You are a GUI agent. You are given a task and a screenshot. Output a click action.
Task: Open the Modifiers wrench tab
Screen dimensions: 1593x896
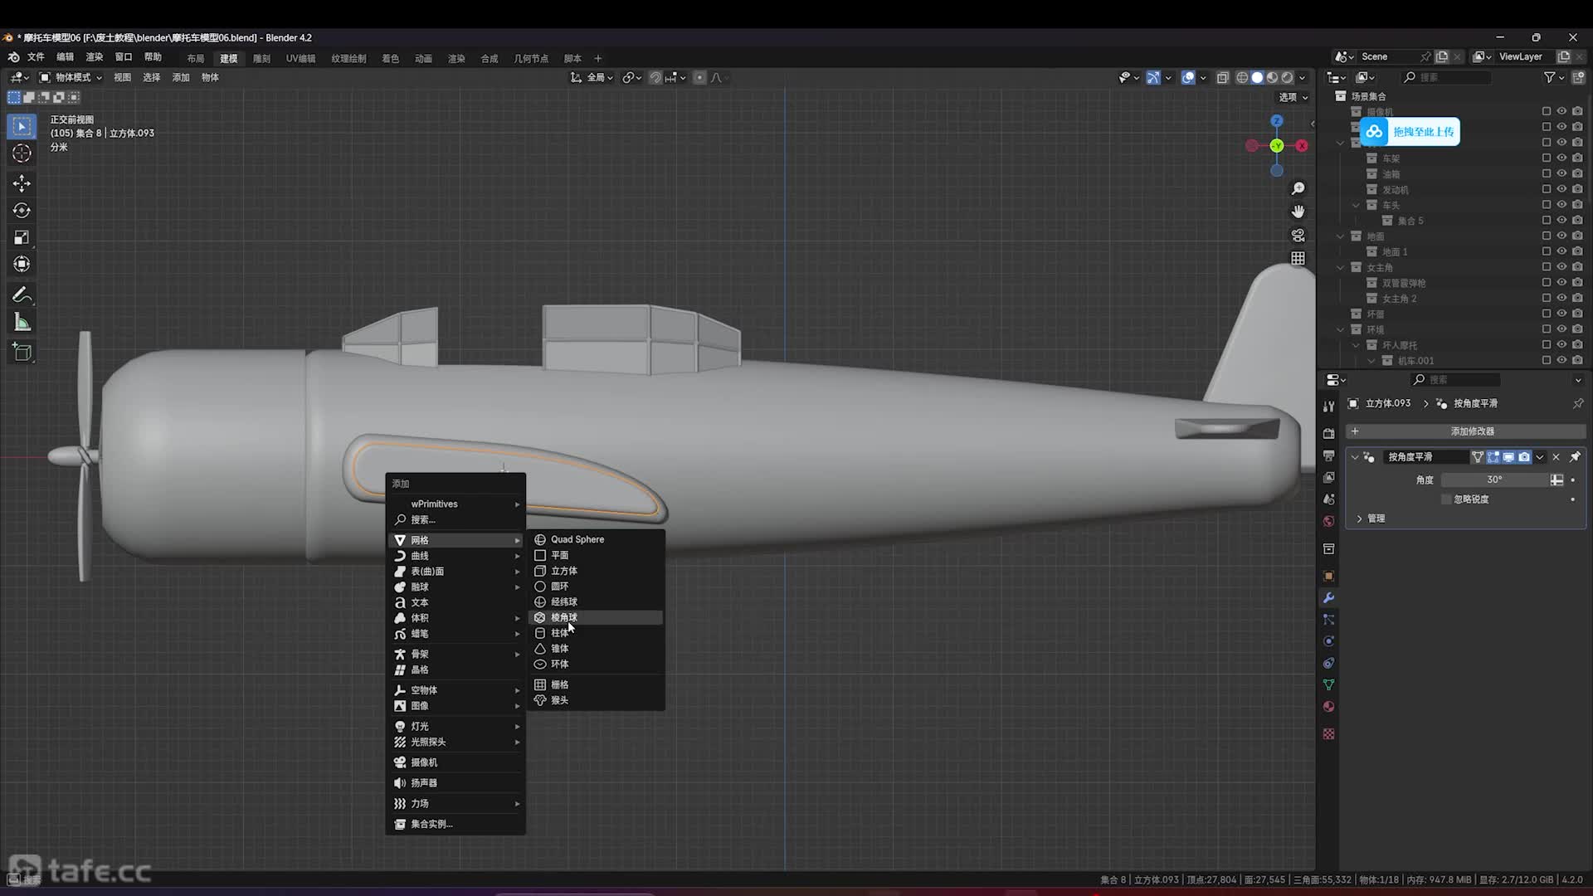click(x=1328, y=598)
